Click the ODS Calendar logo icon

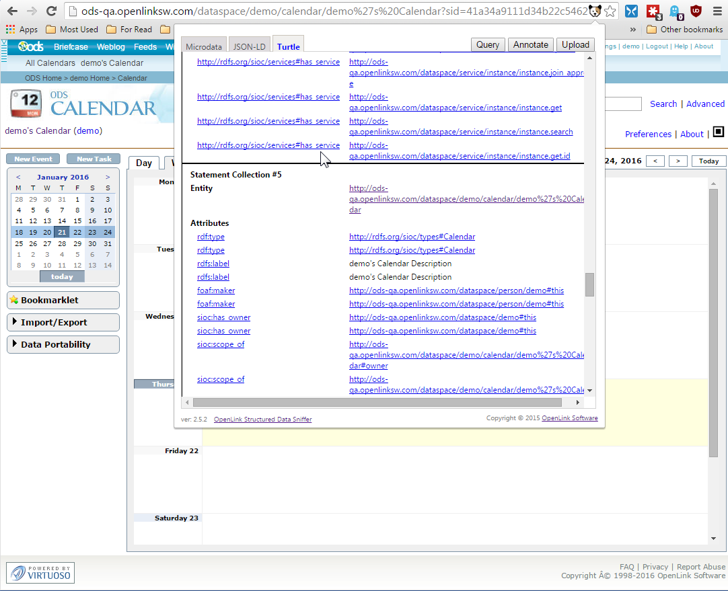(28, 106)
